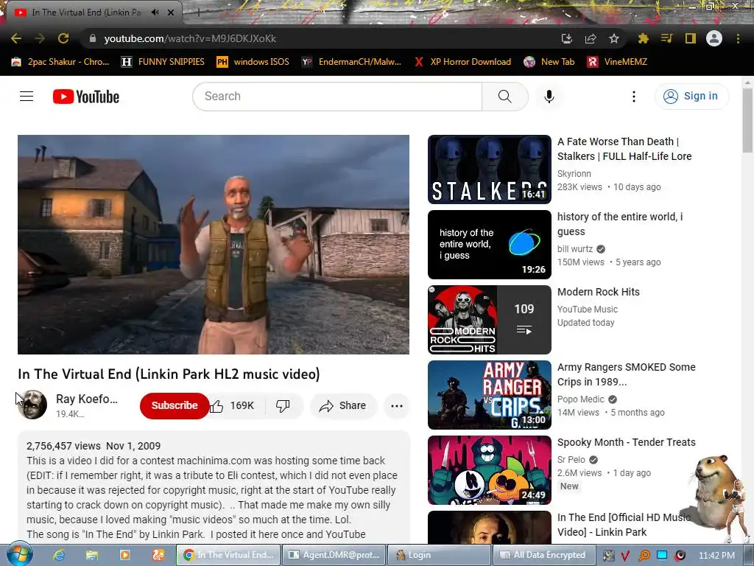Open 'history of the entire world' thumbnail
Screen dimensions: 754x566
coord(490,245)
